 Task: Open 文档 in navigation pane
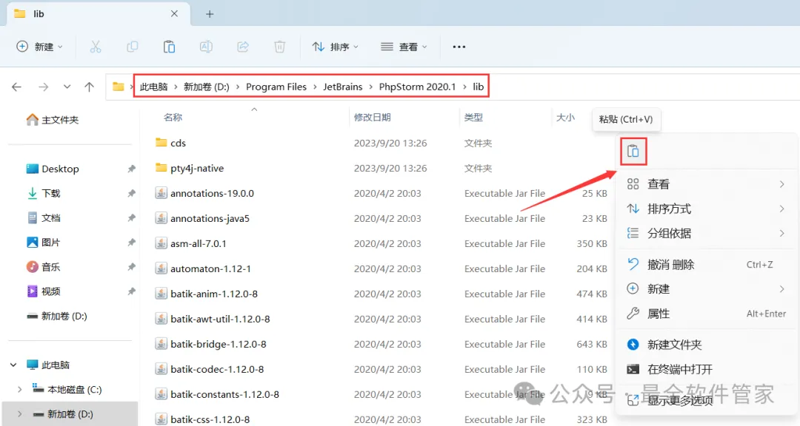tap(44, 217)
